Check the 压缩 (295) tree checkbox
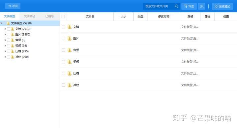The width and height of the screenshot is (237, 128). pos(9,51)
